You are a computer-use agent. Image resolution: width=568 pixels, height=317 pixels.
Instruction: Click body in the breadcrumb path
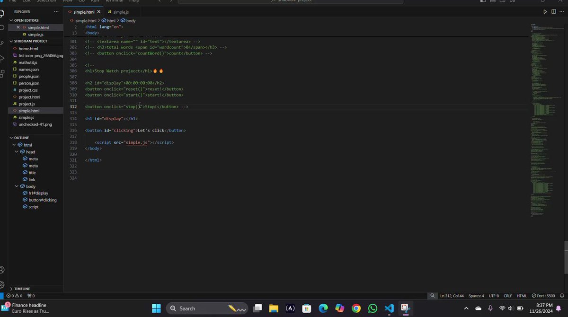tap(131, 21)
